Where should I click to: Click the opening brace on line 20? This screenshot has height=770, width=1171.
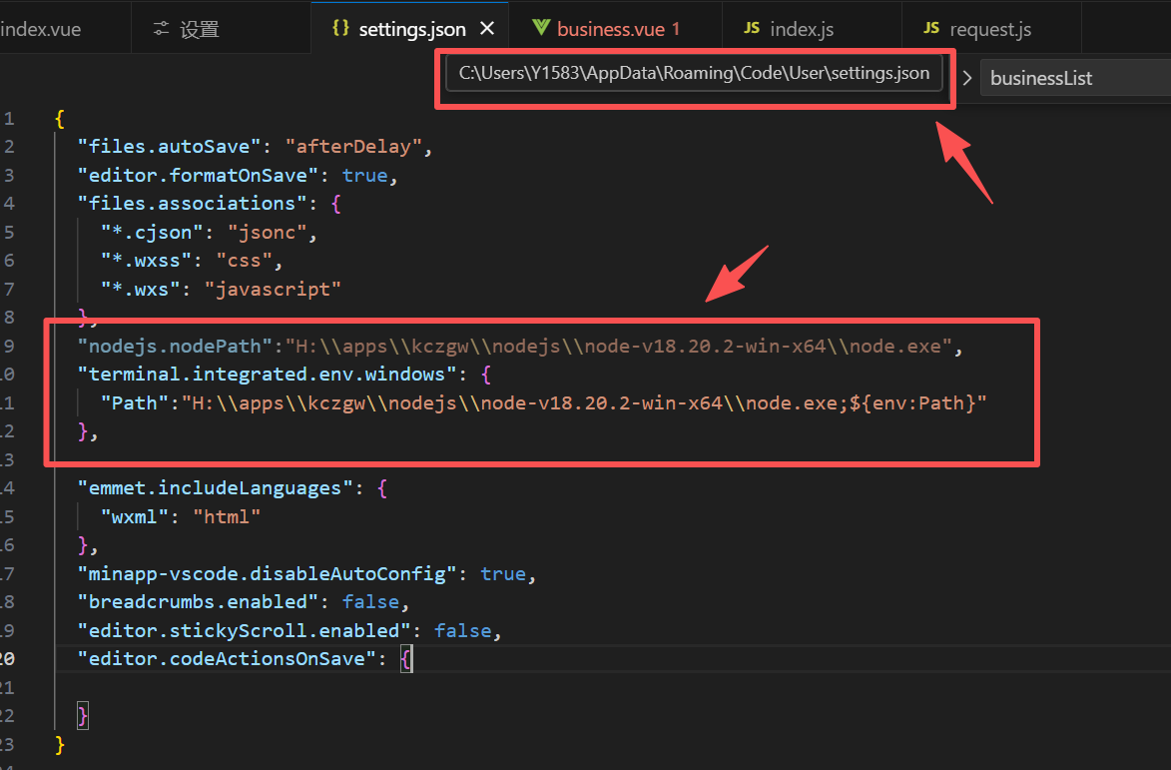[405, 658]
